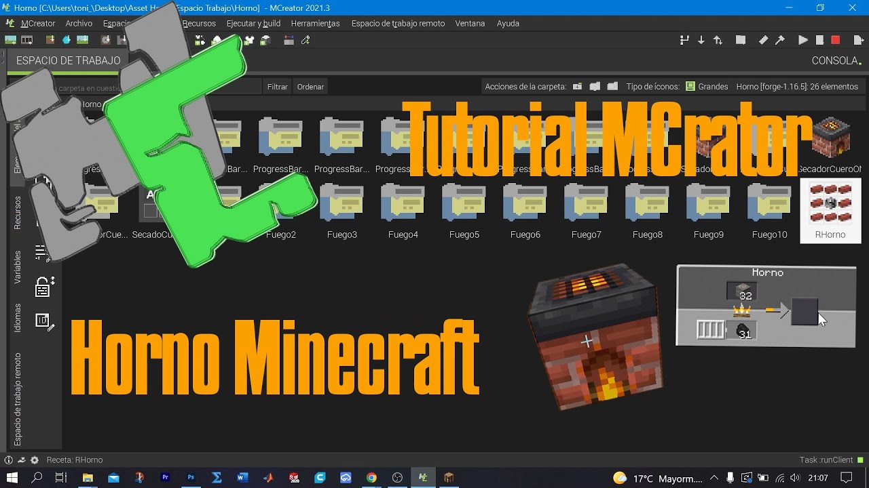Image resolution: width=869 pixels, height=488 pixels.
Task: Open Espacio de trabajo remoto side tab
Action: click(18, 399)
